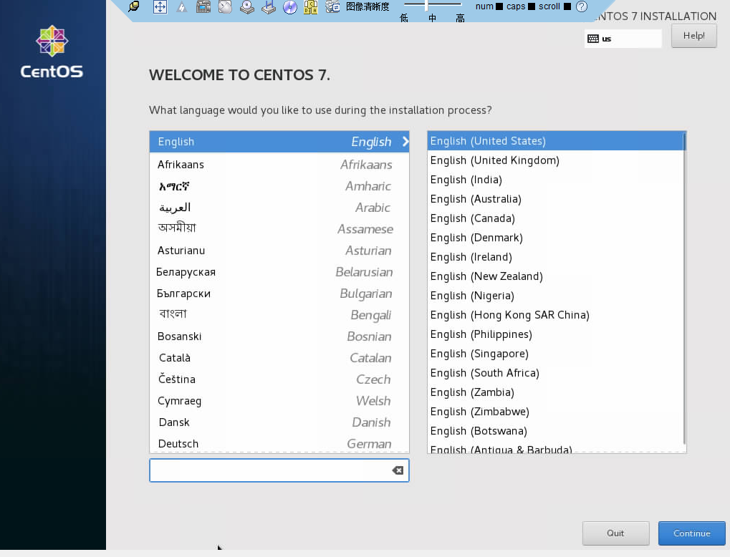This screenshot has width=730, height=557.
Task: Select Cymraeg in the language list
Action: pos(279,401)
